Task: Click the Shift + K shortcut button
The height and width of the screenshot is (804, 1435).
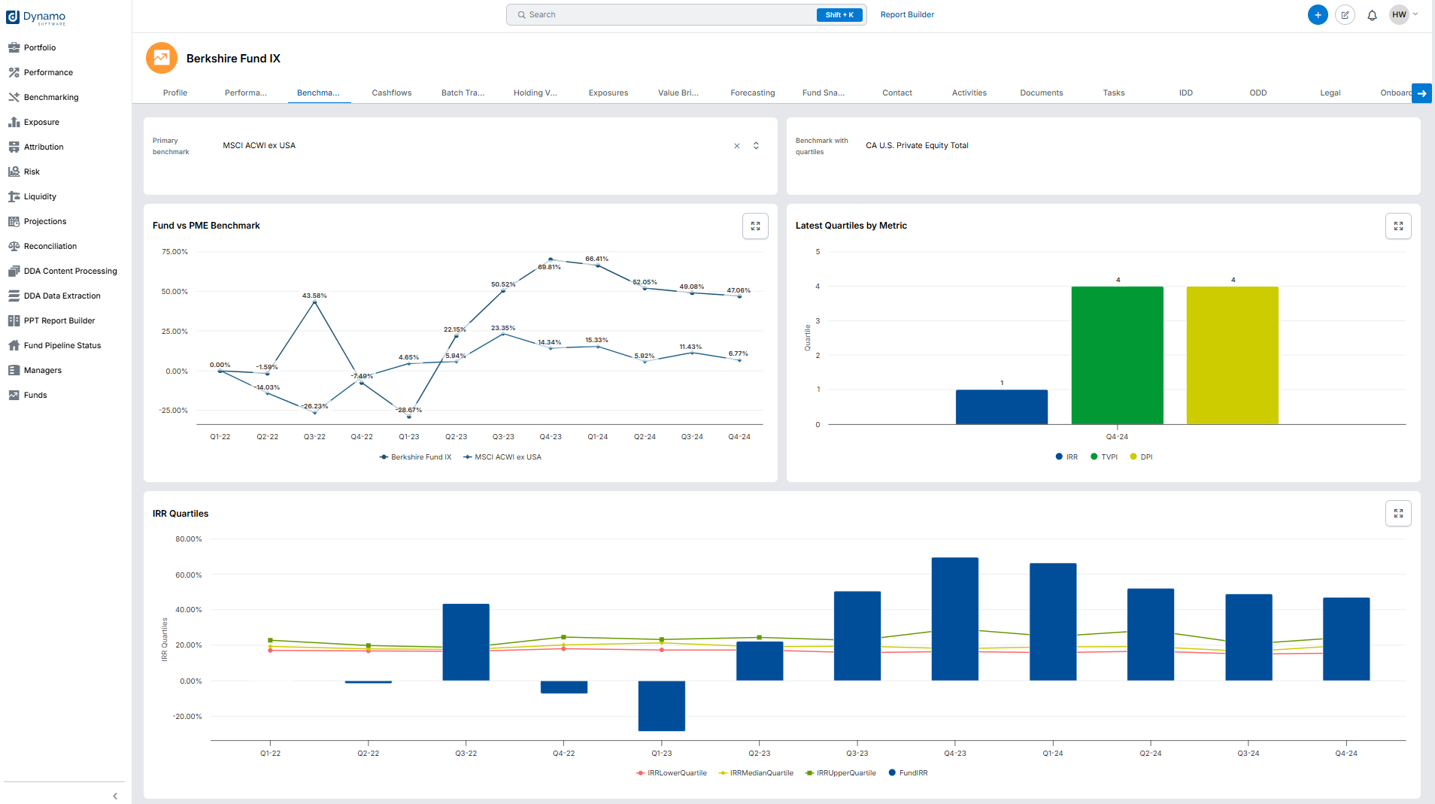Action: point(839,15)
